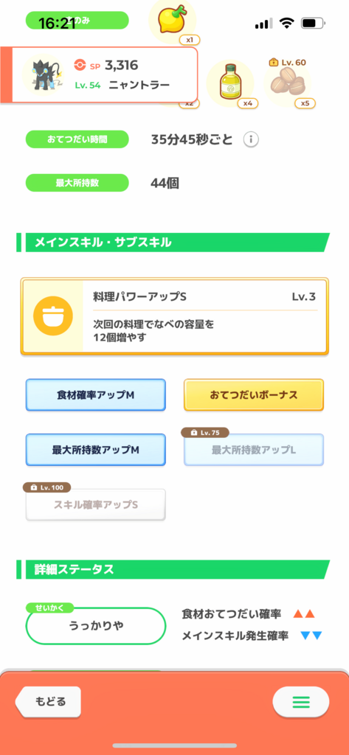349x755 pixels.
Task: Tap the yellow berry icon
Action: click(x=172, y=18)
